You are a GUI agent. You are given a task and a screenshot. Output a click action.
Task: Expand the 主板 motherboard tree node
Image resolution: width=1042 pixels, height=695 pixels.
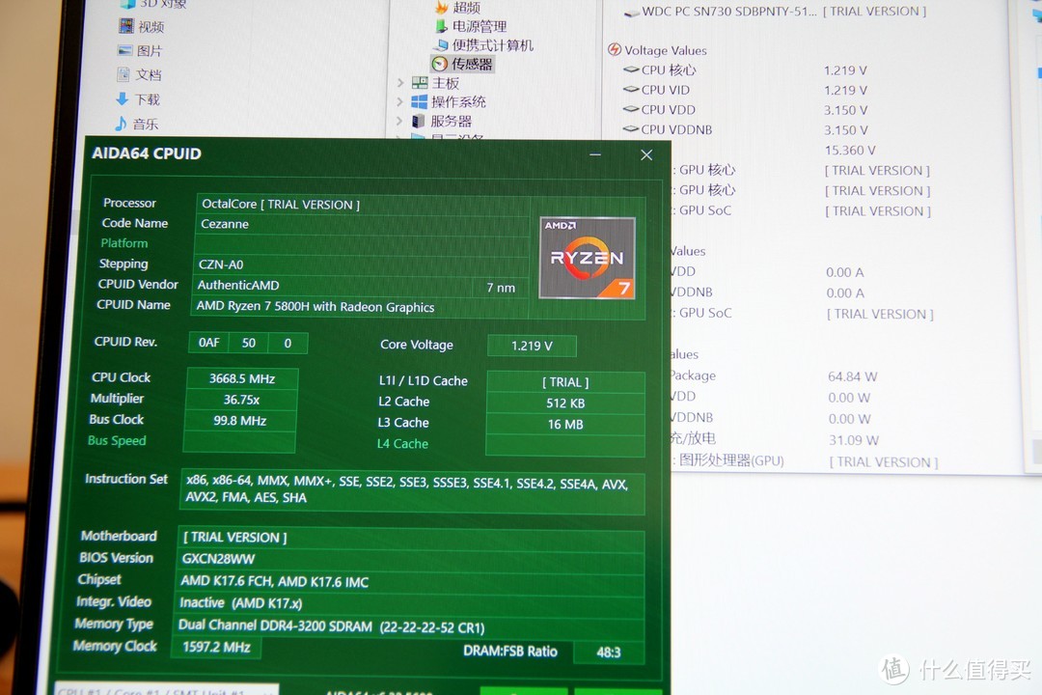coord(398,82)
